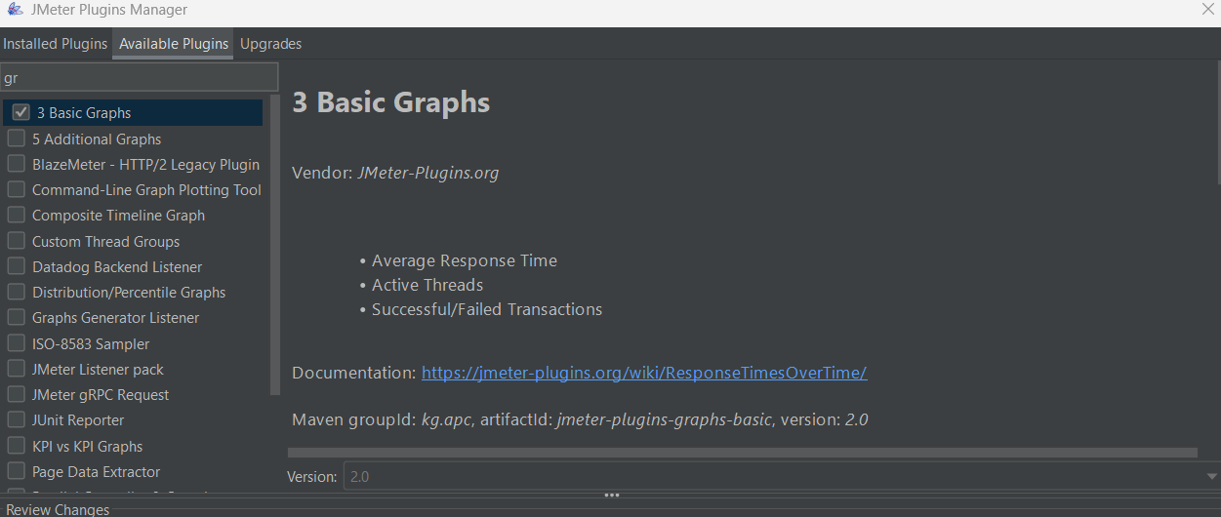Enable the Graphs Generator Listener checkbox
The height and width of the screenshot is (517, 1221).
[x=16, y=317]
